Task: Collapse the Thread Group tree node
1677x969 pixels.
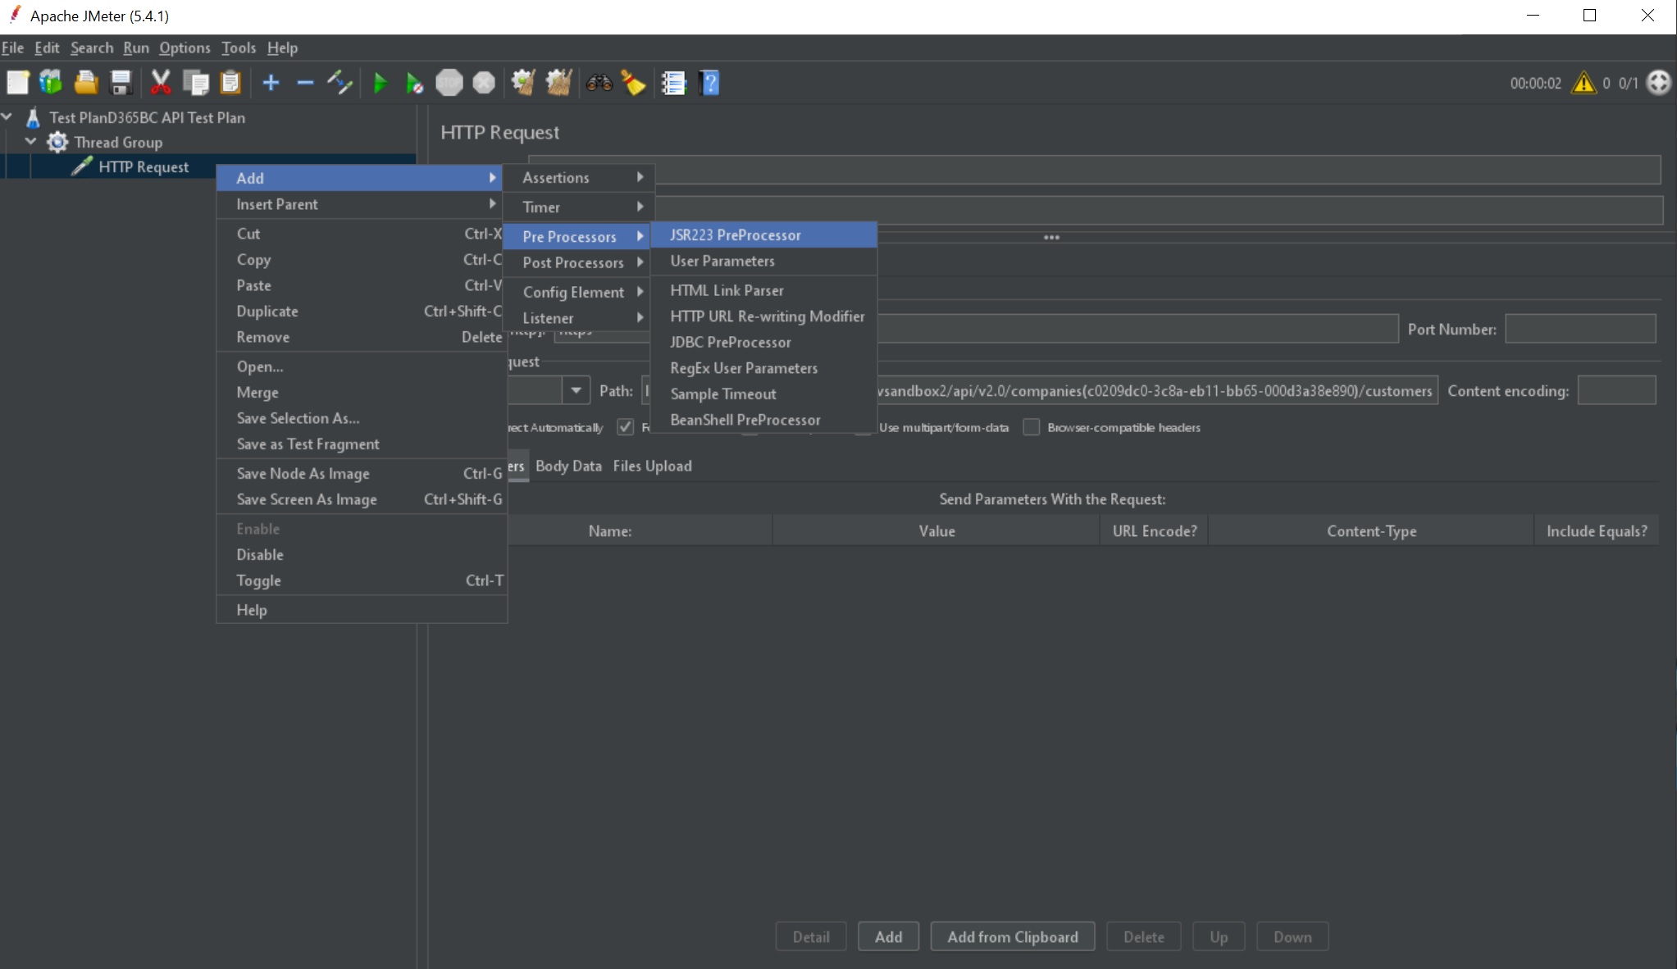Action: 31,142
